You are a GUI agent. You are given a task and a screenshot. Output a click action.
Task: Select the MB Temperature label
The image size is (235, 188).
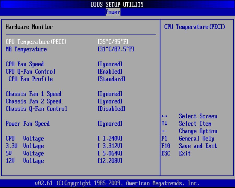pos(26,49)
